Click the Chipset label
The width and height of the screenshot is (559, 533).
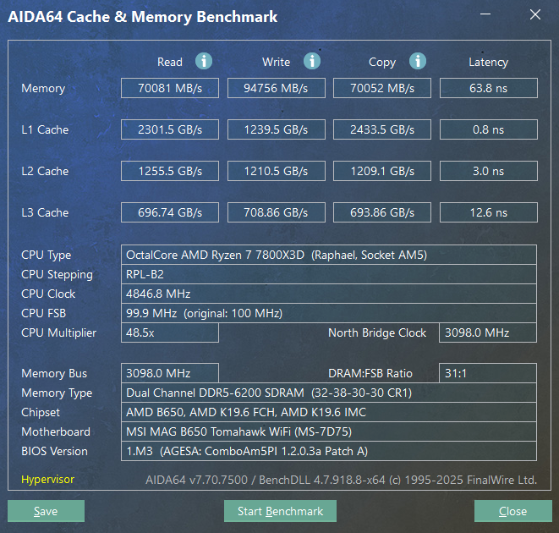[x=41, y=413]
